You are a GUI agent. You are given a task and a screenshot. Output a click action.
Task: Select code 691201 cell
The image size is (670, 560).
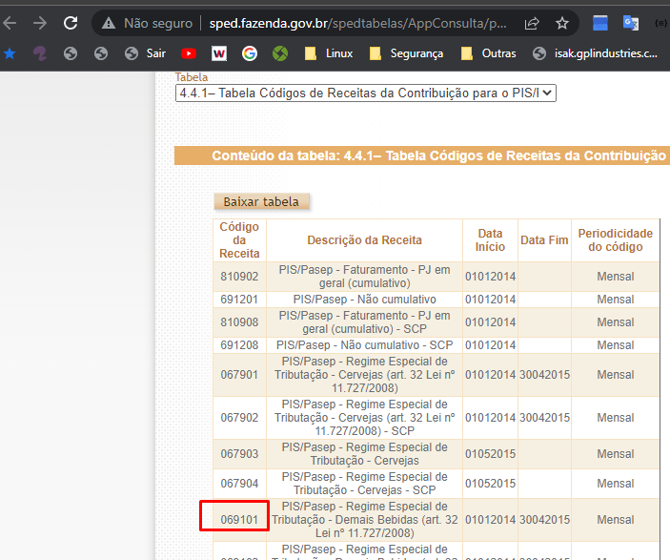pyautogui.click(x=239, y=299)
